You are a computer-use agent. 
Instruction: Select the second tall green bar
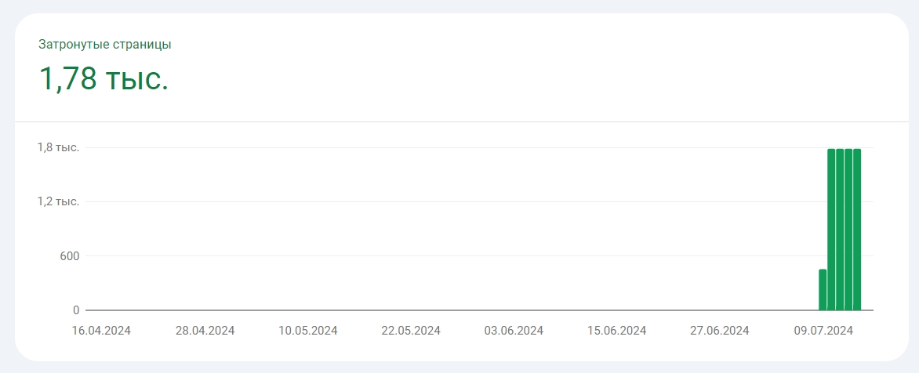[x=840, y=230]
